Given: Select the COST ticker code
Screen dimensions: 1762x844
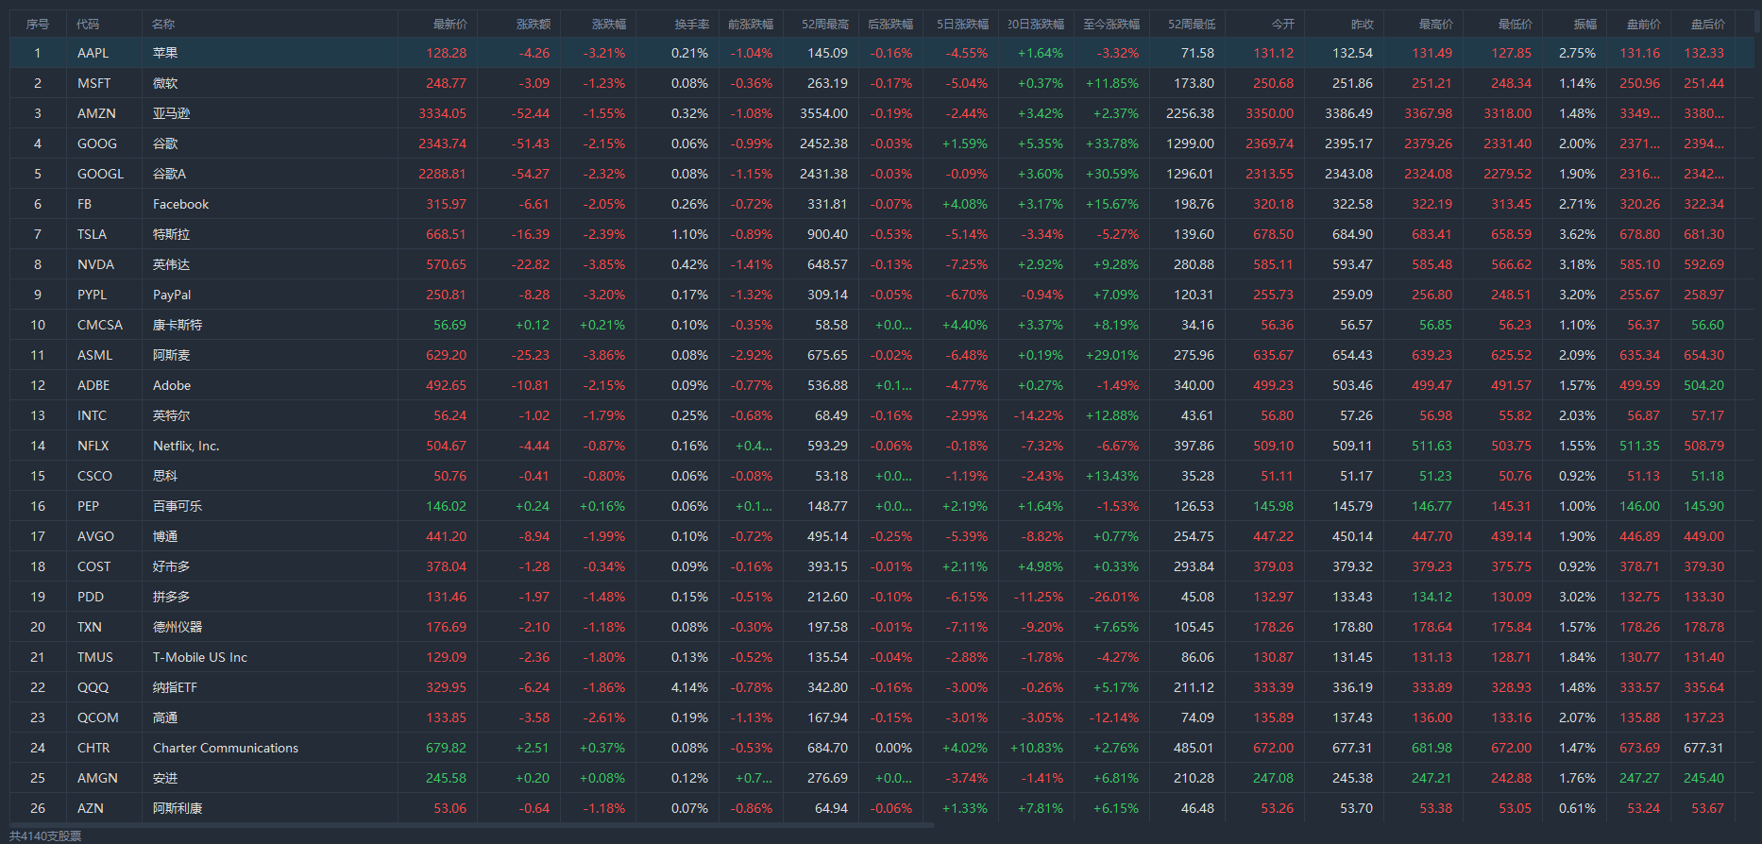Looking at the screenshot, I should [x=93, y=566].
